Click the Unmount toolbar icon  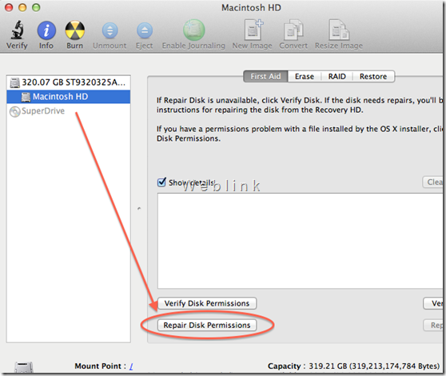[110, 30]
